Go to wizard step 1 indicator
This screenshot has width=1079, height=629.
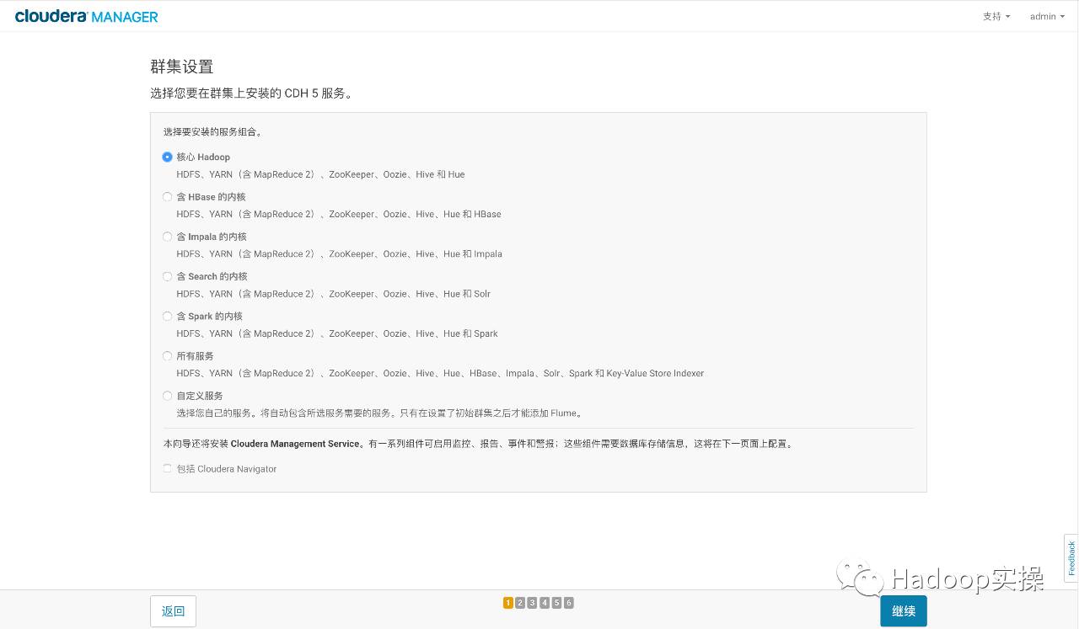(508, 603)
